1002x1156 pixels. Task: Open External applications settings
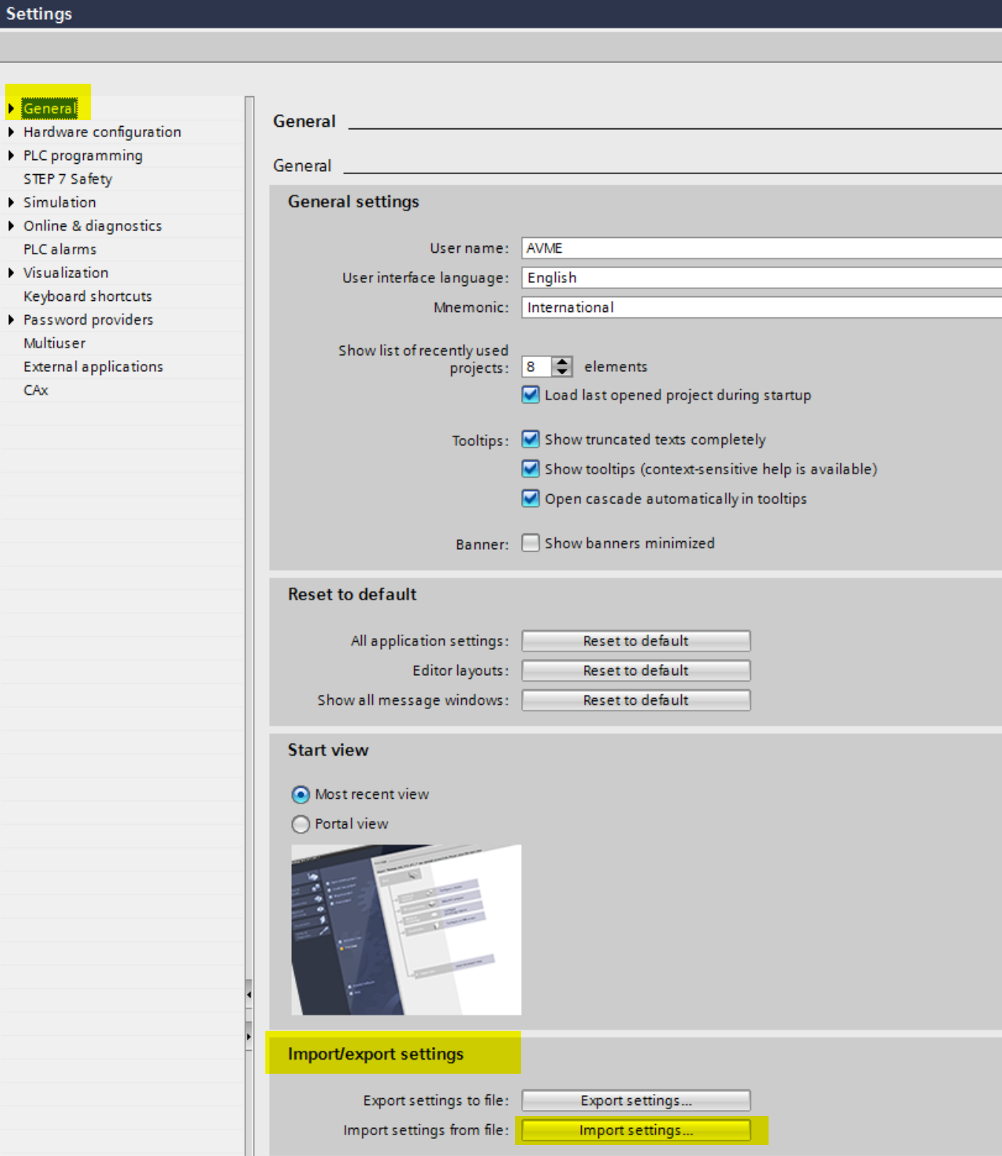(93, 367)
